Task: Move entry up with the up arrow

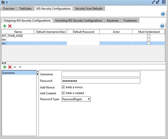Action: (x=15, y=67)
